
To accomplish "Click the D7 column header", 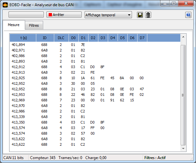I will (x=142, y=38).
